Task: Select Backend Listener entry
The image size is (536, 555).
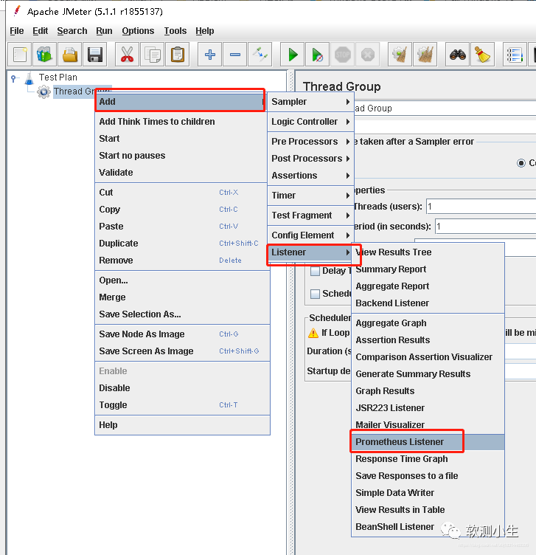Action: pos(428,303)
